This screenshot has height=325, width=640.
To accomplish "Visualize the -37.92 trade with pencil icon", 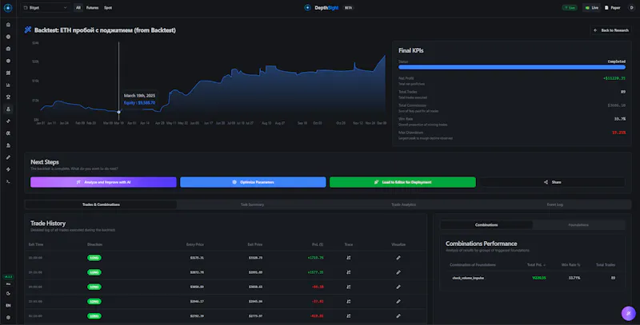I will (398, 302).
